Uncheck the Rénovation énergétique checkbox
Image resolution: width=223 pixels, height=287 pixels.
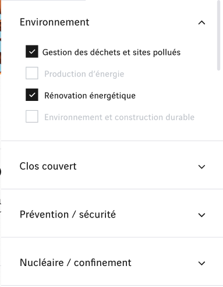pyautogui.click(x=32, y=94)
